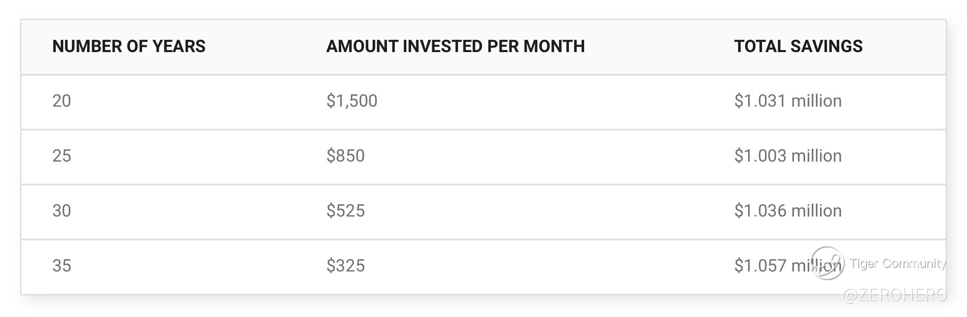Click the $1.036 million savings cell

click(788, 211)
